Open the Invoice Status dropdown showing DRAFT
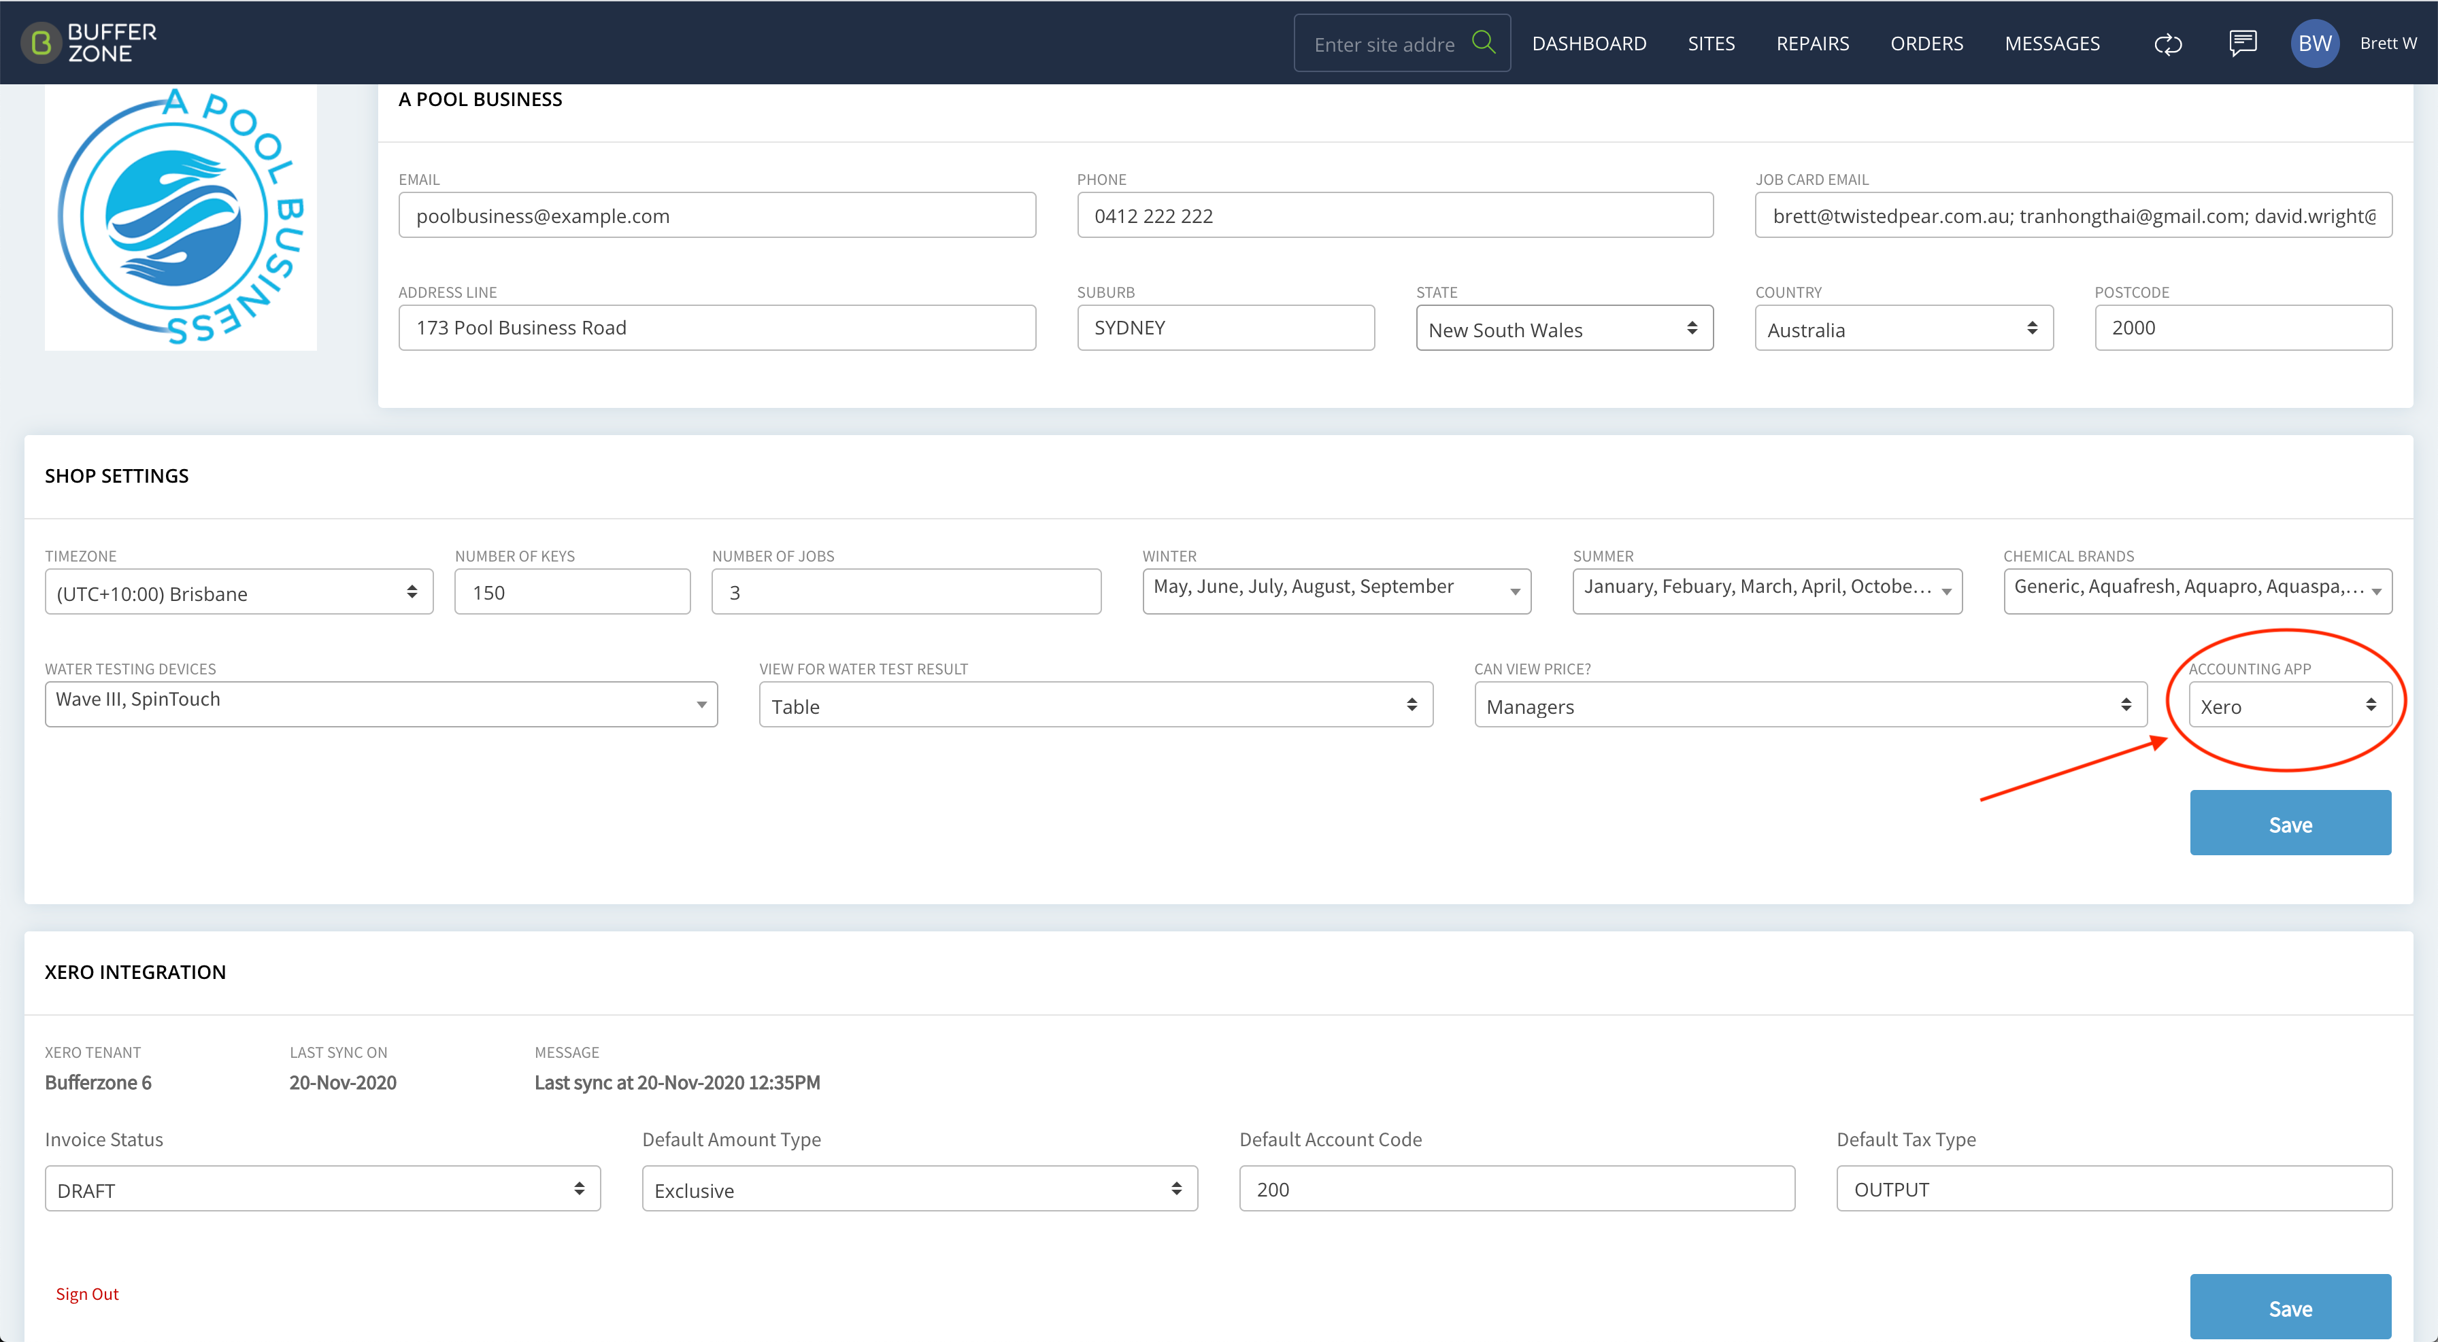The height and width of the screenshot is (1342, 2438). (x=322, y=1189)
